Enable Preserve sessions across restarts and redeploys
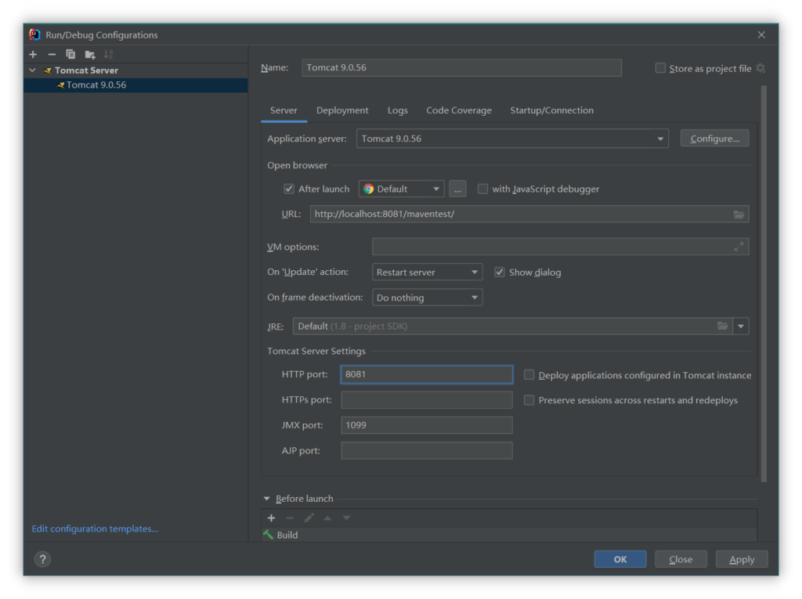802x599 pixels. coord(529,400)
